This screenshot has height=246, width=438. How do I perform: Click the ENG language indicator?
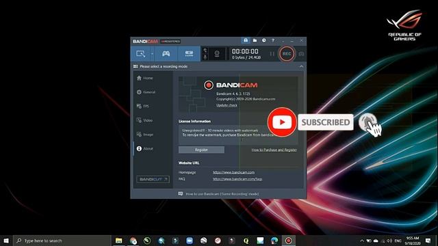pyautogui.click(x=398, y=241)
